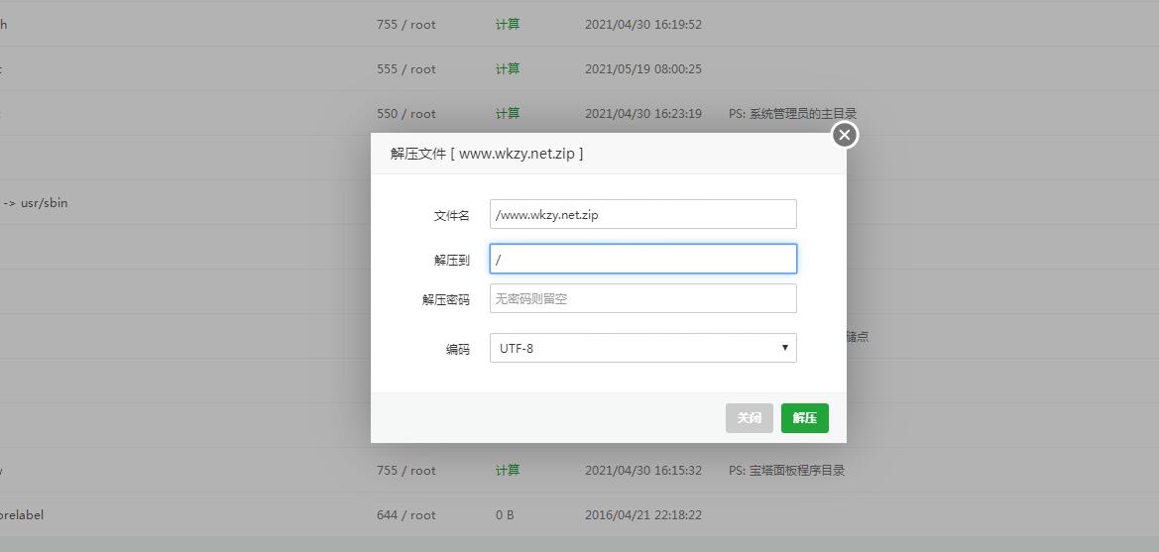Click the 555 / root permission

click(x=406, y=68)
